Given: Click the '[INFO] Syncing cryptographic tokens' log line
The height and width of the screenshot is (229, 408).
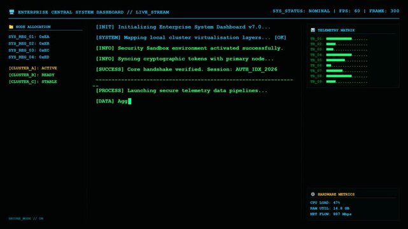Looking at the screenshot, I should click(185, 59).
